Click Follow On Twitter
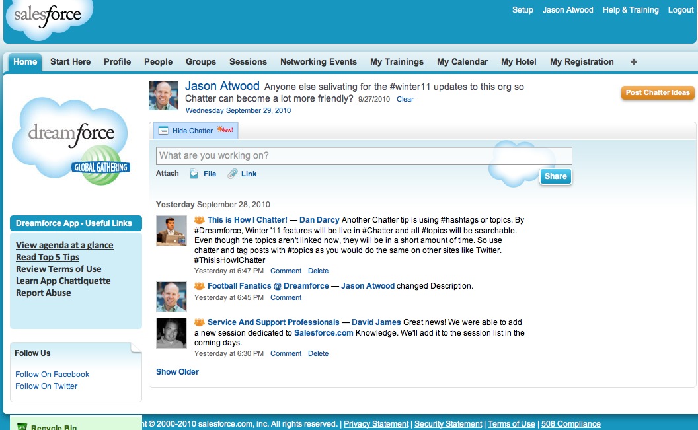698x430 pixels. coord(46,386)
